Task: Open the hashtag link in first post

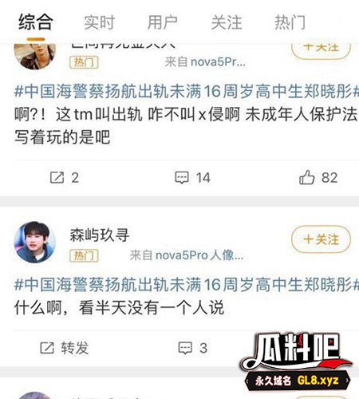Action: pos(187,91)
